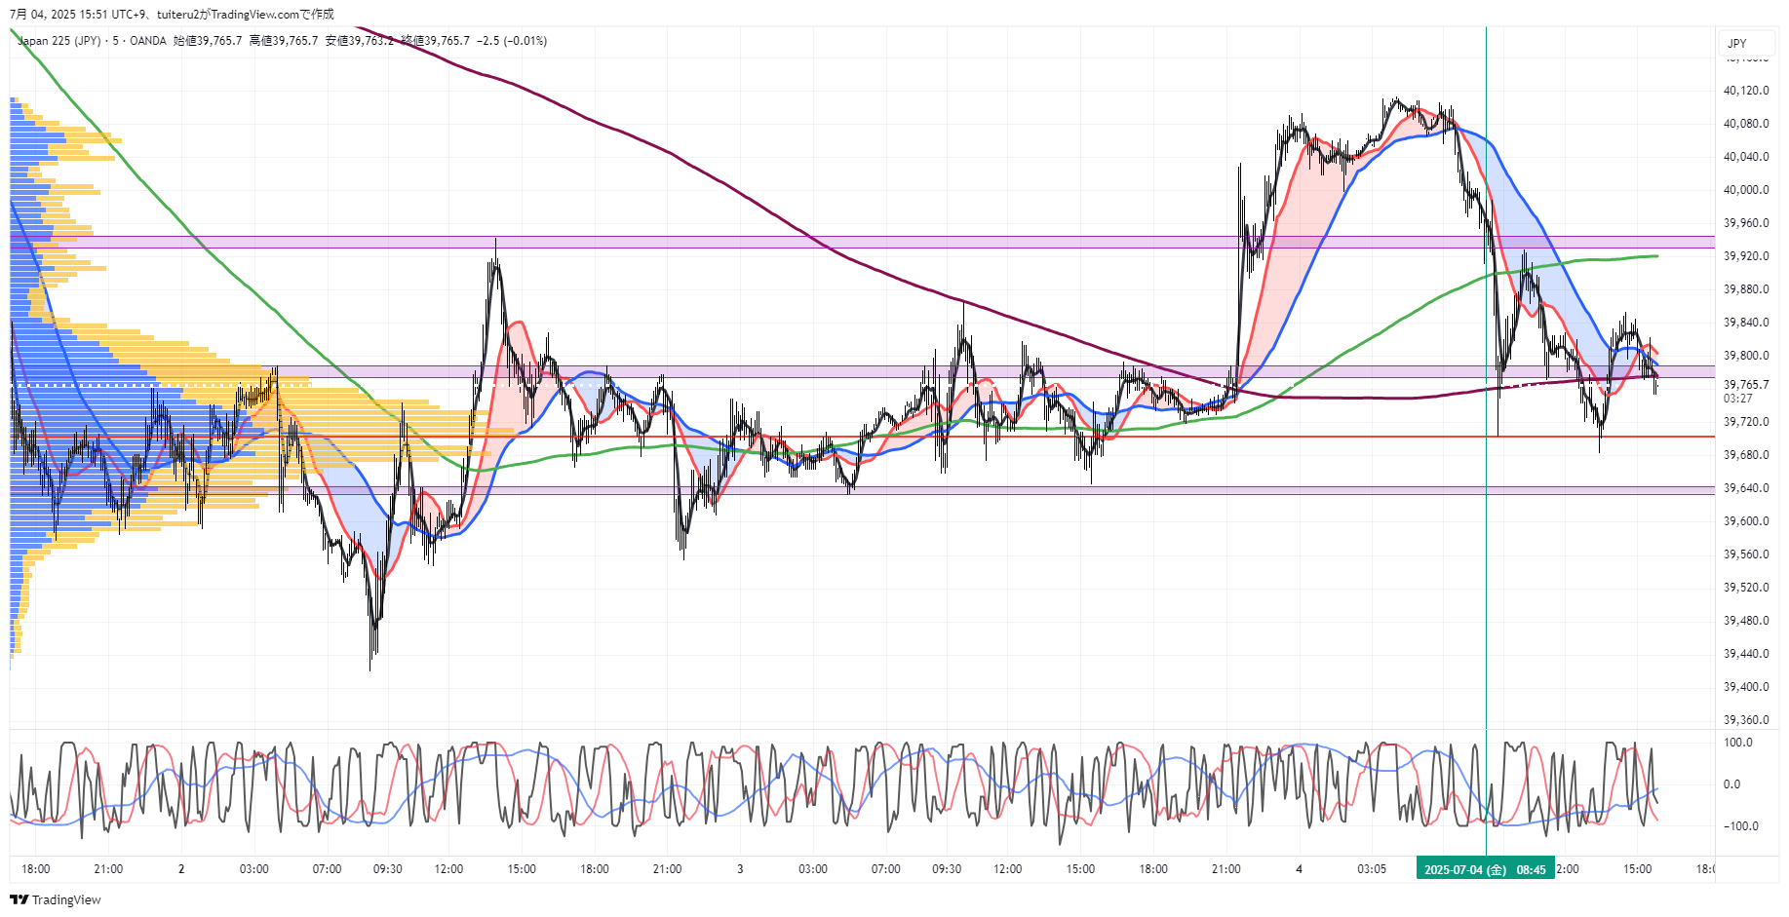Click the day 4 date label on time axis
The image size is (1789, 917).
click(1299, 869)
